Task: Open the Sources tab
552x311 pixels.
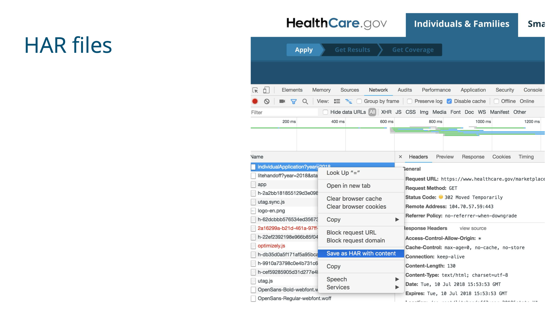Action: [x=350, y=90]
